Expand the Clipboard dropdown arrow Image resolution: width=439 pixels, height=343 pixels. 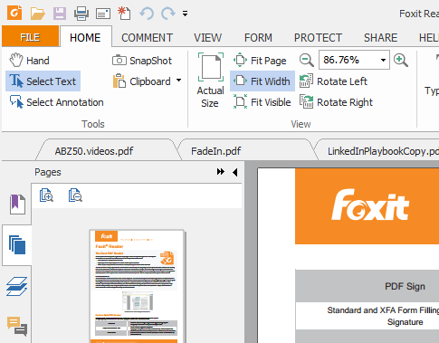179,81
